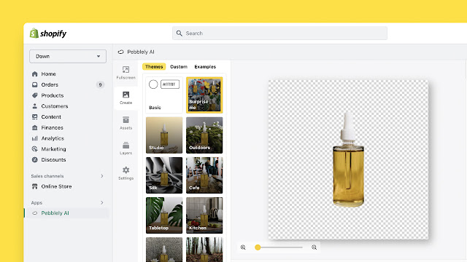Click the Finances bank icon

tap(35, 127)
